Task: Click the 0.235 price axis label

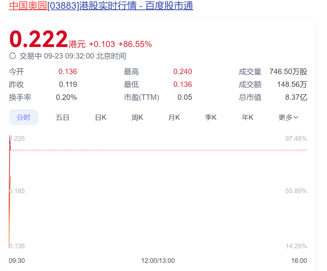Action: point(17,138)
